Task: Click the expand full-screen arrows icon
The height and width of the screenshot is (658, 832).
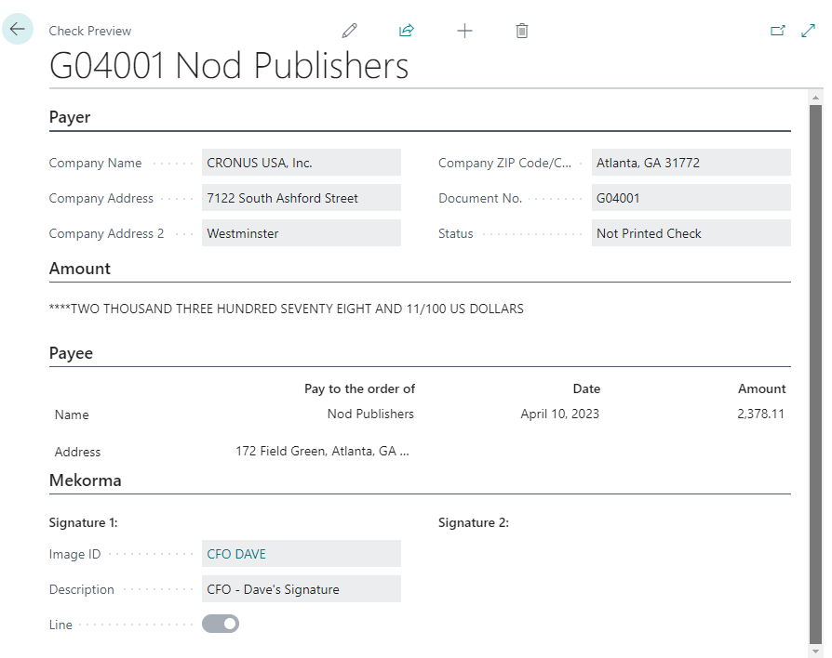Action: 808,31
